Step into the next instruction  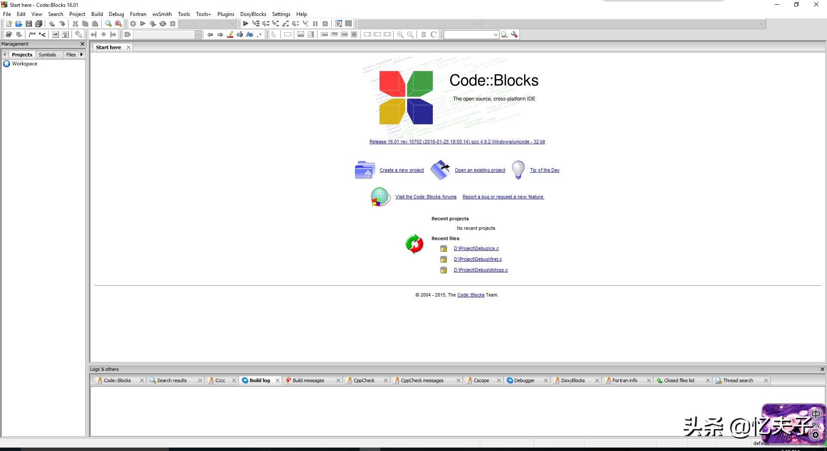click(x=276, y=24)
